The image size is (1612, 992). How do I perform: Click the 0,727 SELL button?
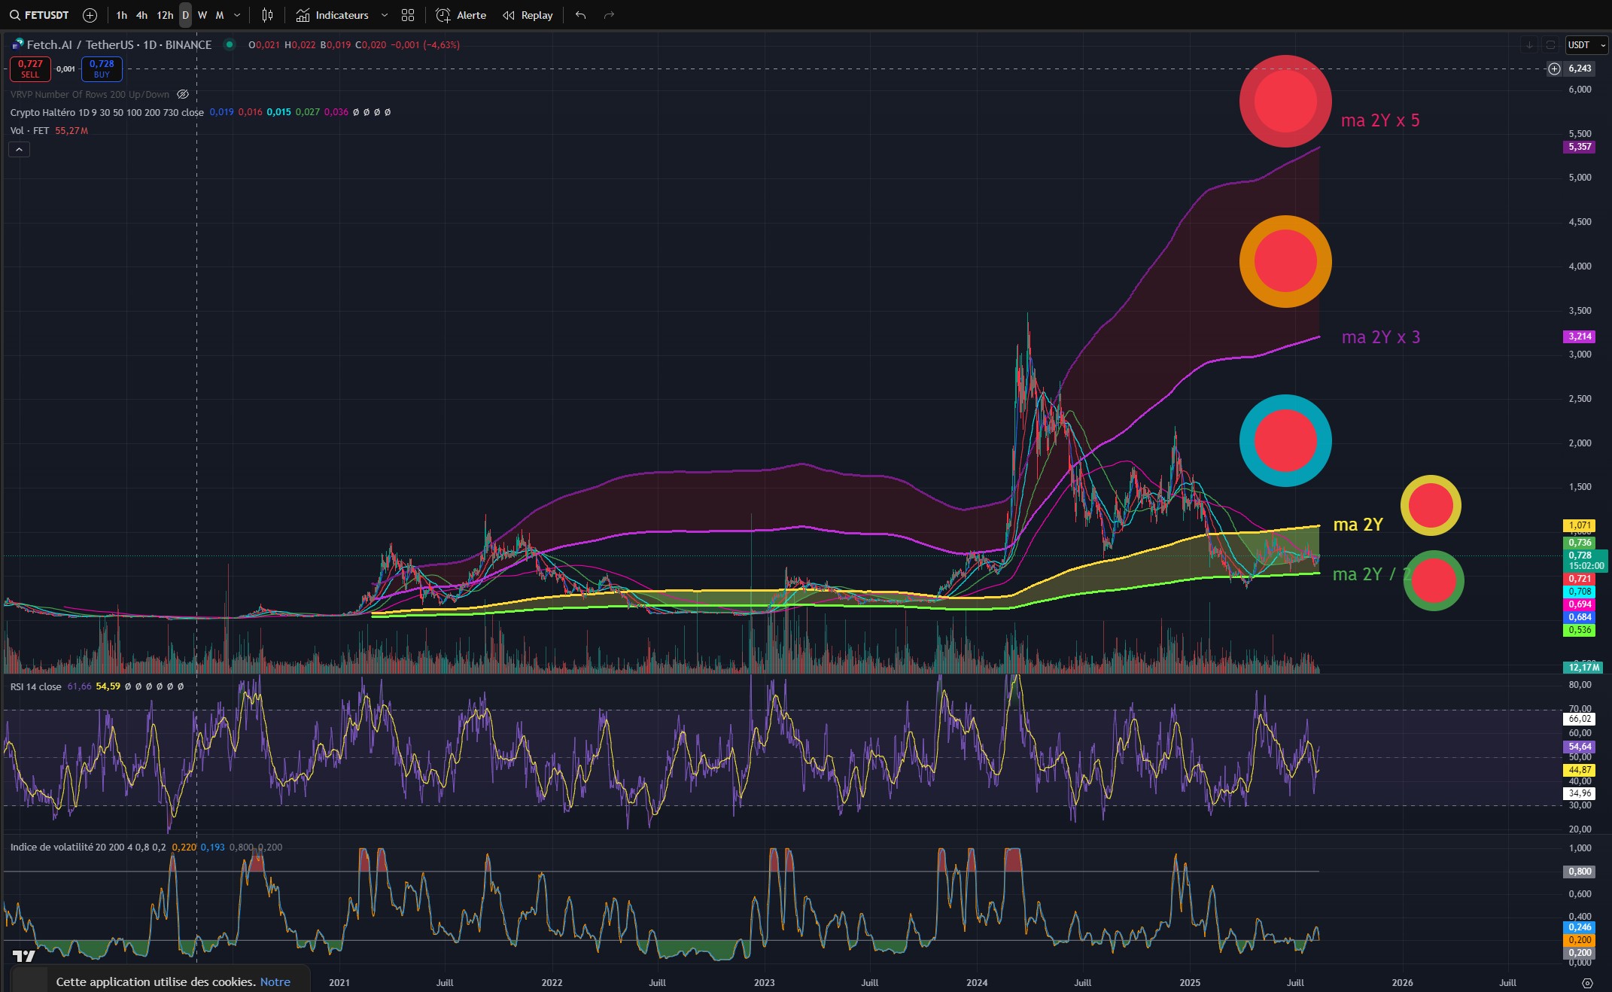[x=30, y=68]
